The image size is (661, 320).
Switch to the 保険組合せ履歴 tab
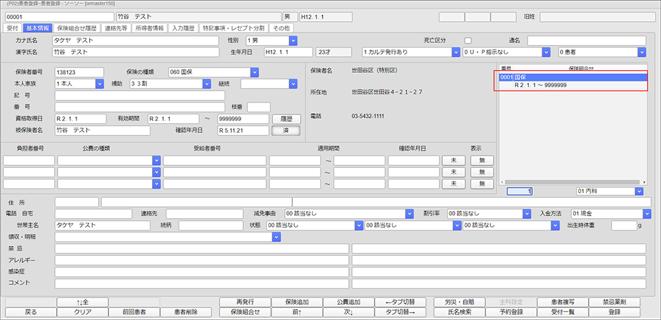click(77, 28)
